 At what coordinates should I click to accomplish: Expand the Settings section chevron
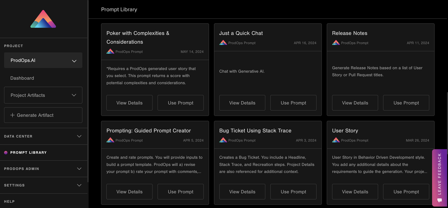[79, 185]
